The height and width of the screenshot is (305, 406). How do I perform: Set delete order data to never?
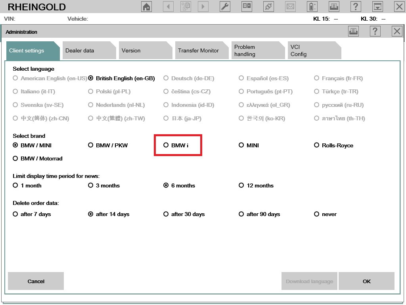[x=326, y=214]
